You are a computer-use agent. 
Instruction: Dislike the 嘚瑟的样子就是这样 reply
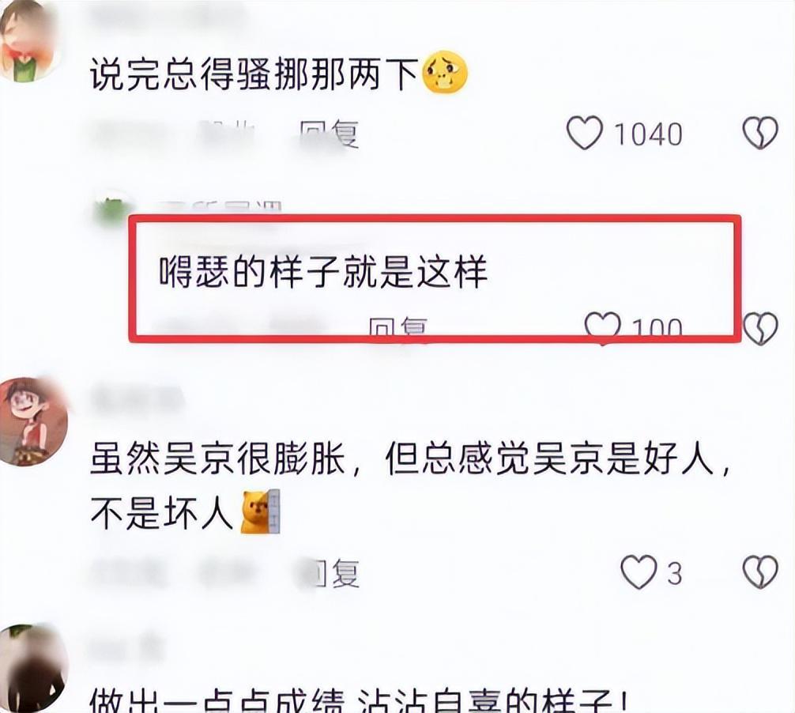click(760, 329)
